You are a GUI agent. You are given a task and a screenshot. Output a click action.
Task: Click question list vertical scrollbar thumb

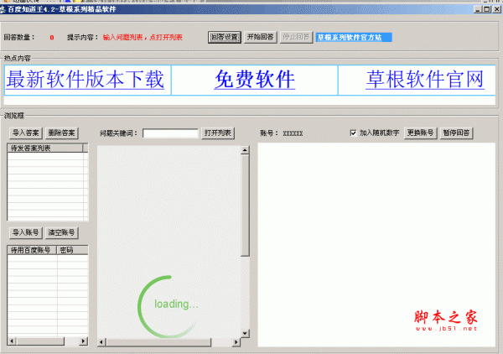[245, 206]
